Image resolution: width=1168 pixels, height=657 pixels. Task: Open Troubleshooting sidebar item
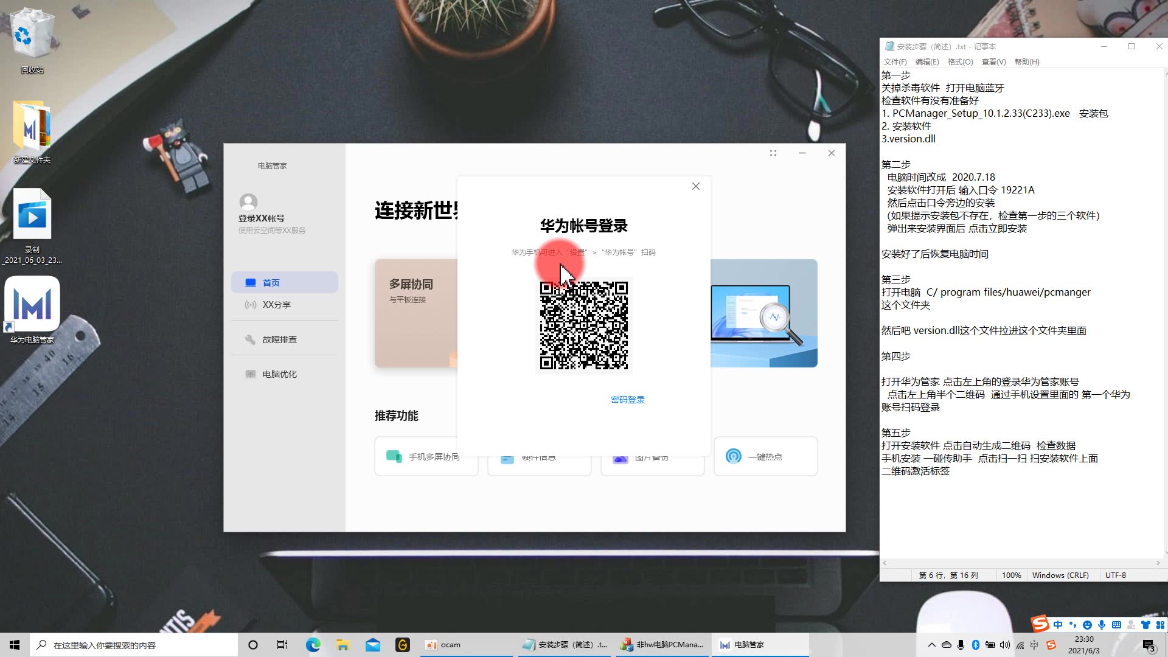point(285,339)
